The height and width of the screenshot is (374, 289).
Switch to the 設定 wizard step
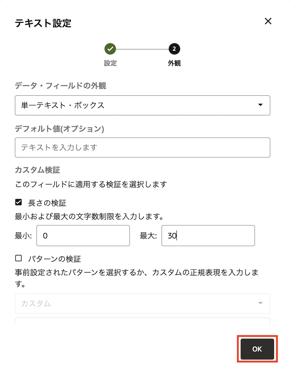(x=110, y=63)
